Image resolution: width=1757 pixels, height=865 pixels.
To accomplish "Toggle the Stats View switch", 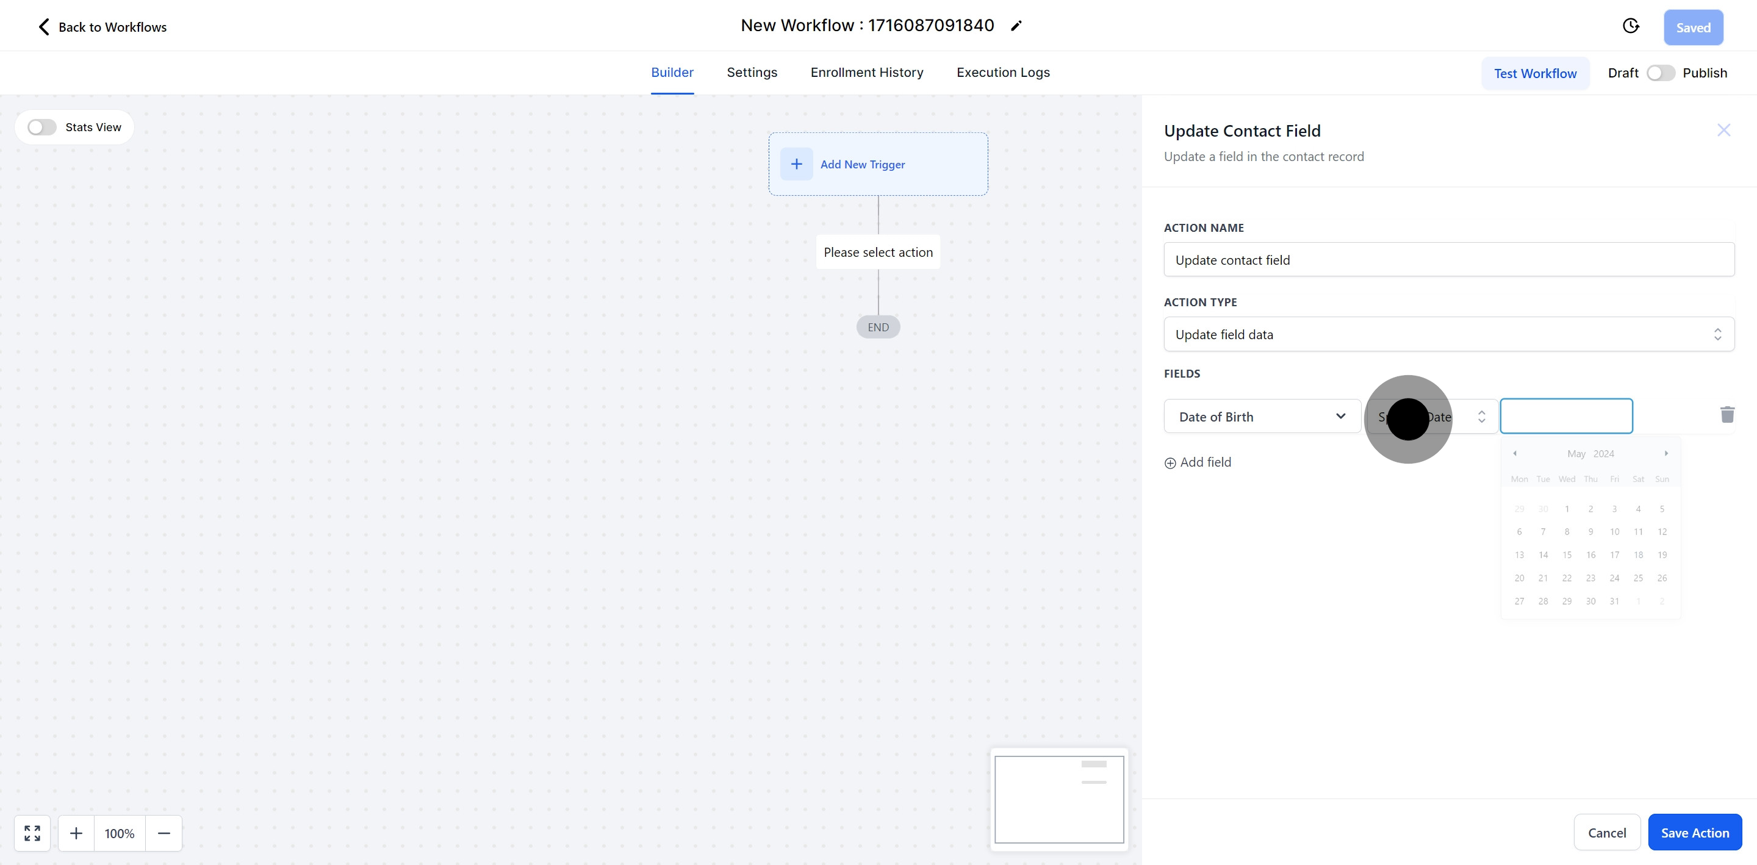I will [42, 127].
